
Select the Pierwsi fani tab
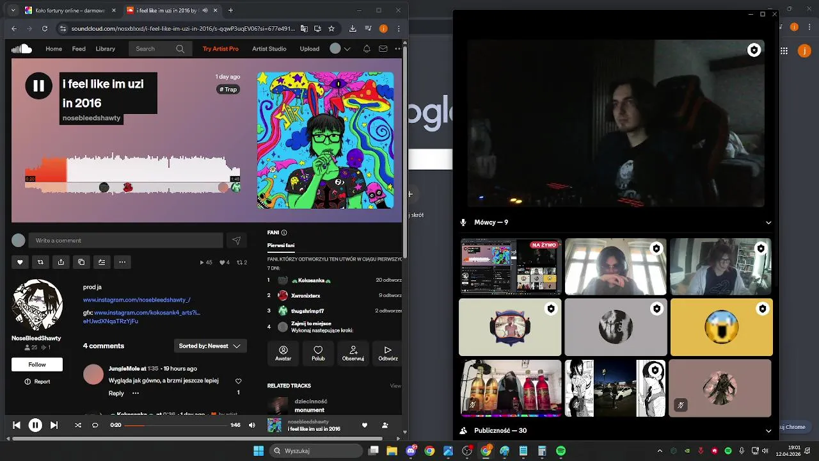coord(281,245)
